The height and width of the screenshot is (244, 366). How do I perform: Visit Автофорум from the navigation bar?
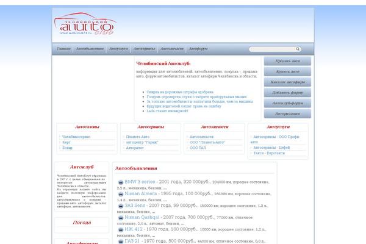198,49
